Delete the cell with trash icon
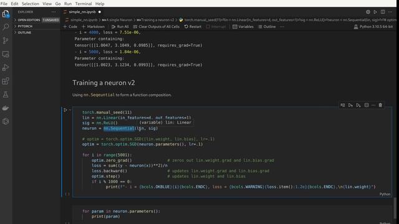Screen dimensions: 399x224 click(380, 105)
